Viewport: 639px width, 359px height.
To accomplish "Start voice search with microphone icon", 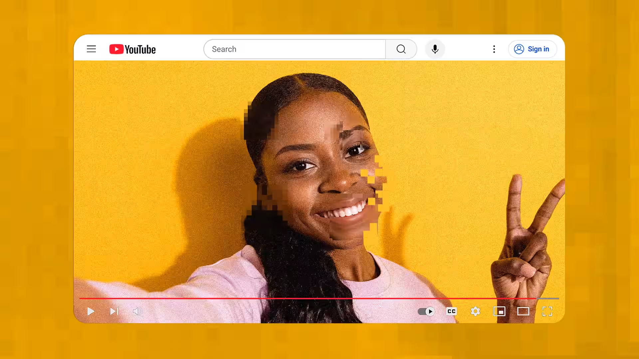I will [435, 49].
